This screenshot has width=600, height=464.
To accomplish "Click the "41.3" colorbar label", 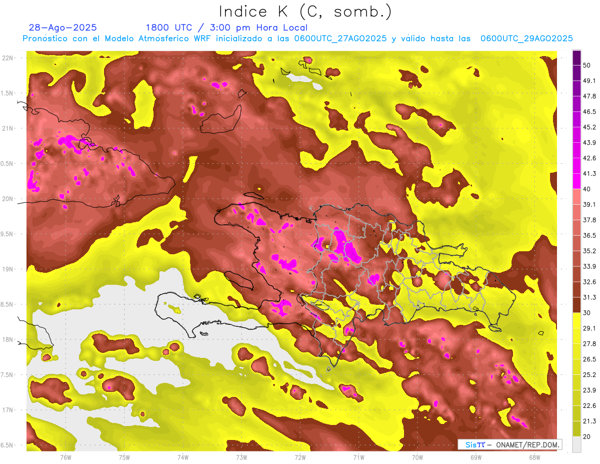I will point(589,174).
